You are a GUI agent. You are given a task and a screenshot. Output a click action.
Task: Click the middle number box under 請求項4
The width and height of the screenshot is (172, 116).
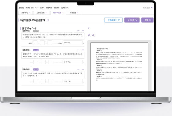click(43, 62)
